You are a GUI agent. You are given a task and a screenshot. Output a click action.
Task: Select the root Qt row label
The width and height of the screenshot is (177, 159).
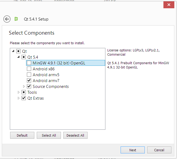[24, 51]
